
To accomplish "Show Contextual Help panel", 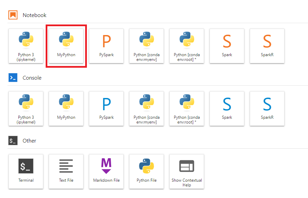I will point(187,171).
